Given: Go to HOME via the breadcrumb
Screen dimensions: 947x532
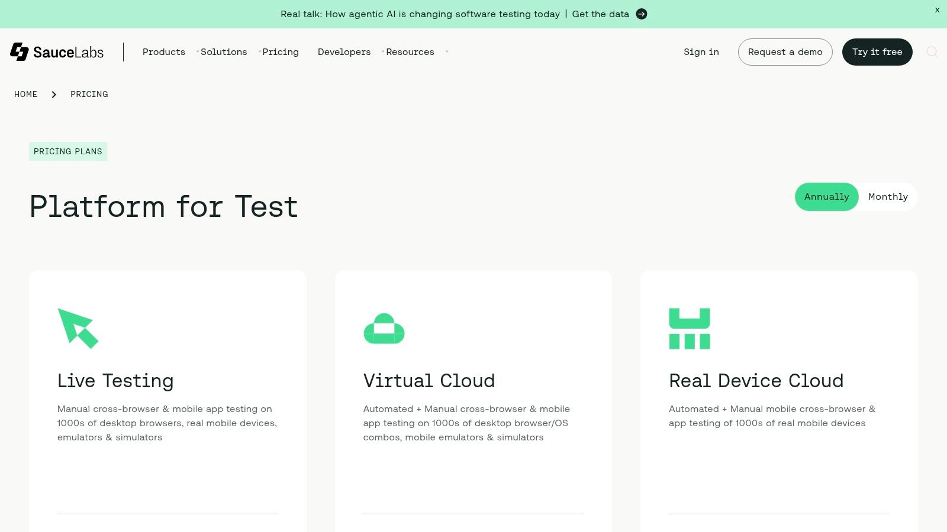Looking at the screenshot, I should coord(25,95).
